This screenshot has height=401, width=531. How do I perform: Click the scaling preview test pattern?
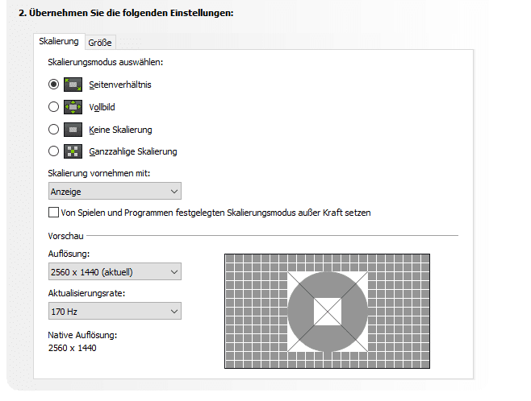tap(327, 311)
